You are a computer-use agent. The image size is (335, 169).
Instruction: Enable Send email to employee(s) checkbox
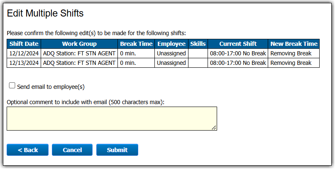point(12,86)
